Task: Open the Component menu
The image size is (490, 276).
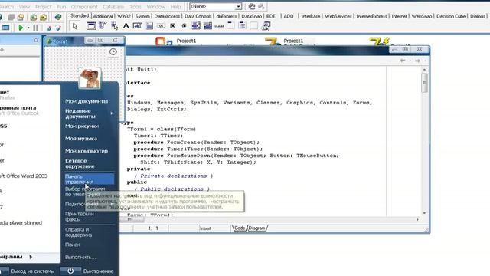Action: click(x=84, y=7)
